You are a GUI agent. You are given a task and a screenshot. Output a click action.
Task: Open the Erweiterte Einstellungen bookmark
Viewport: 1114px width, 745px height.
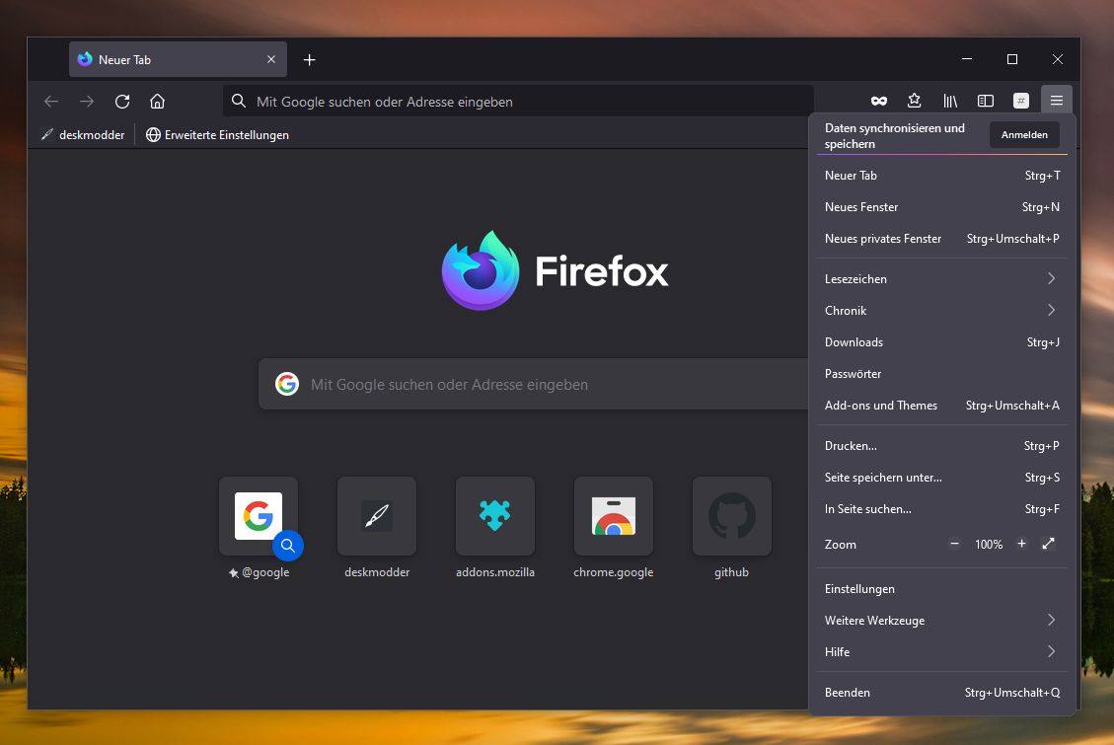pos(217,135)
